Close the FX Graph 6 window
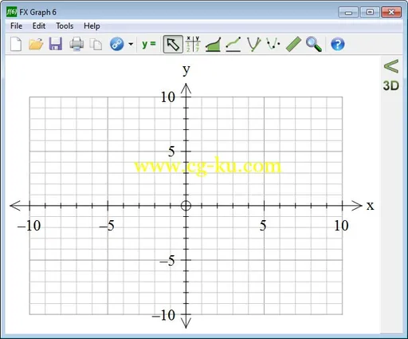Viewport: 408px width, 339px height. coord(391,12)
